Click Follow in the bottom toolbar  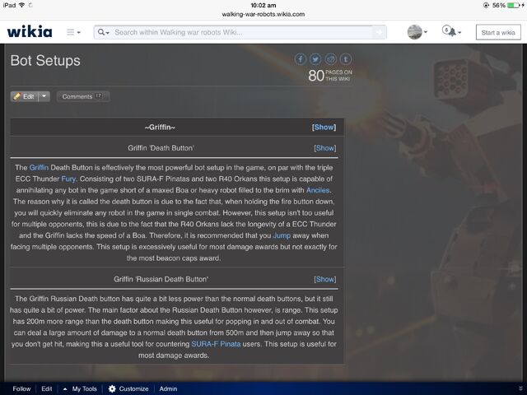[x=21, y=388]
